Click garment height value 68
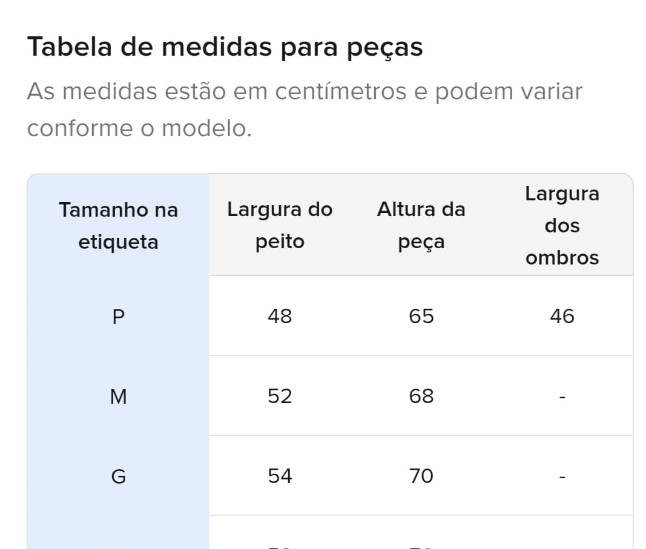Image resolution: width=646 pixels, height=549 pixels. [421, 396]
